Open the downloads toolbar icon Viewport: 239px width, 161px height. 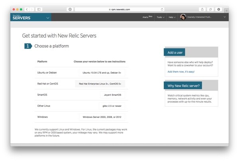(x=219, y=9)
